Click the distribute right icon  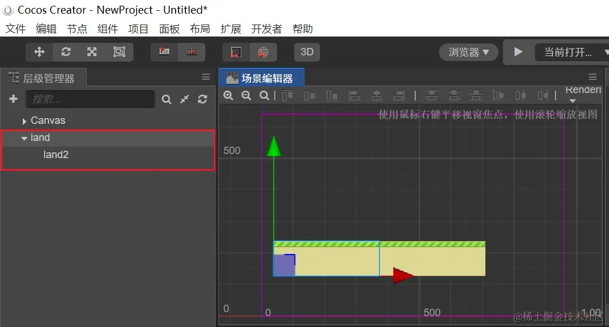point(543,95)
